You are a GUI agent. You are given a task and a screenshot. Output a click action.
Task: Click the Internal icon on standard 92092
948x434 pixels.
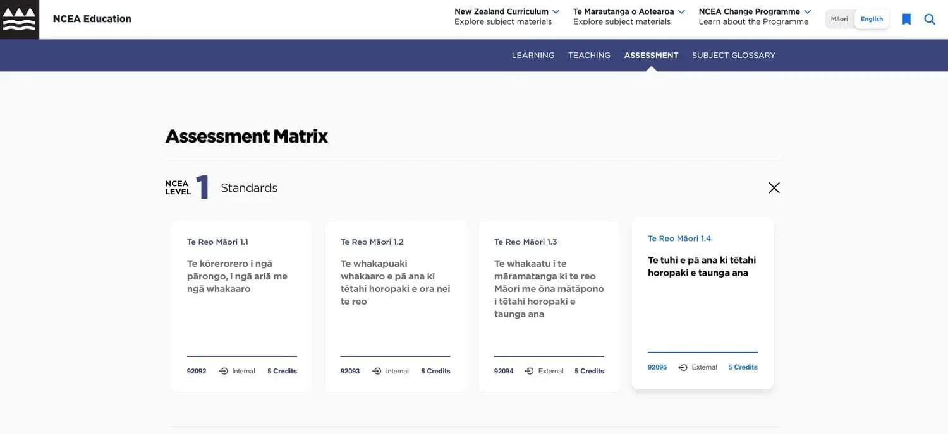[x=224, y=371]
